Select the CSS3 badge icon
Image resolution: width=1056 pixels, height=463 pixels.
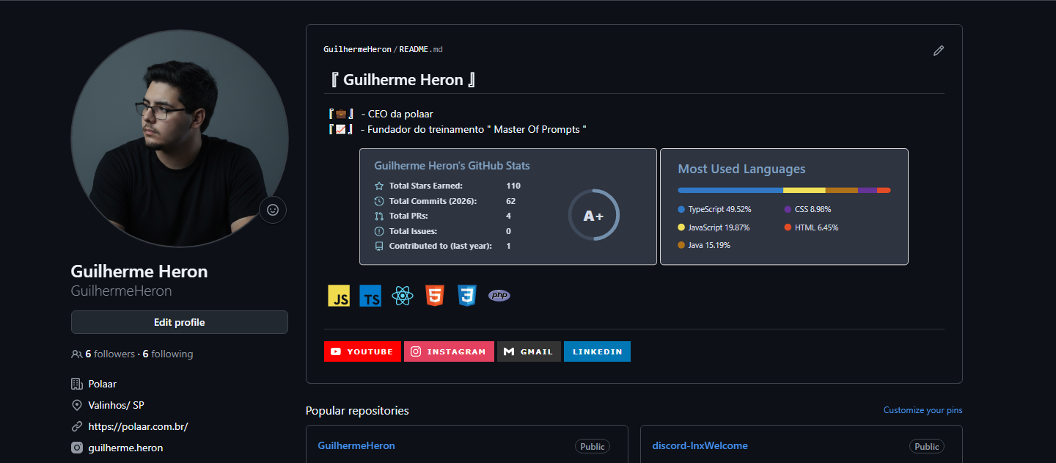coord(466,295)
